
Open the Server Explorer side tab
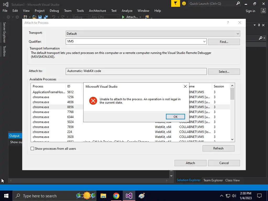click(x=4, y=32)
